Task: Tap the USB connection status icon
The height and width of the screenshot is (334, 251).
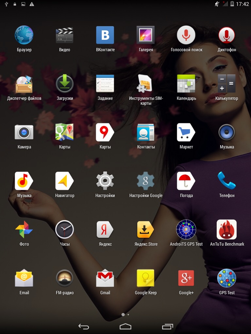Action: click(7, 4)
